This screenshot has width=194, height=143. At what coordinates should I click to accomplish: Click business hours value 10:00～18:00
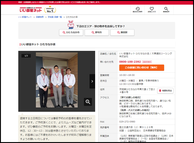pos(127,75)
